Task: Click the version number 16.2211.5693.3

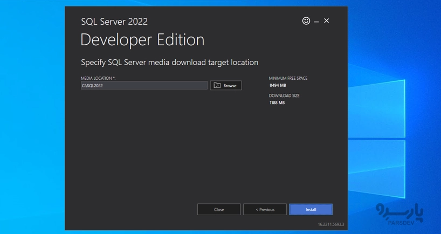Action: coord(330,224)
